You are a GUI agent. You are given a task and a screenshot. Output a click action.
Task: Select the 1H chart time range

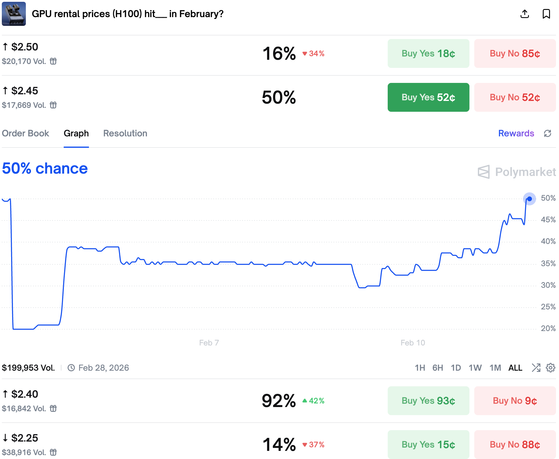420,368
